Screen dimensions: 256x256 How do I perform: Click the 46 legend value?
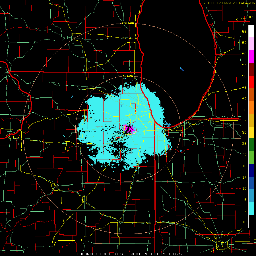244,88
